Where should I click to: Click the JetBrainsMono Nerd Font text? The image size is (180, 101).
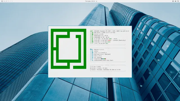(x=103, y=60)
